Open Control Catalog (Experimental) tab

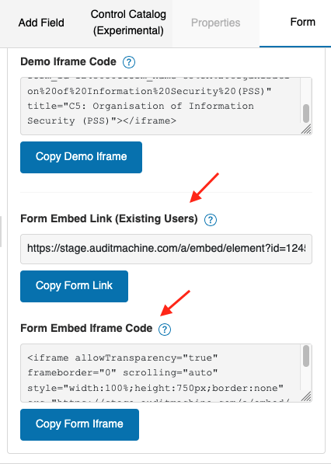click(x=128, y=23)
